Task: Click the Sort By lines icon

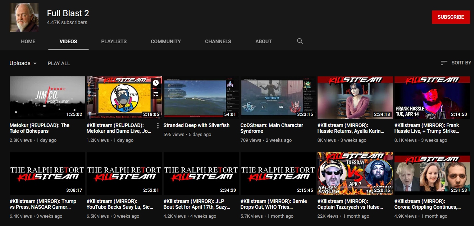Action: click(x=444, y=63)
